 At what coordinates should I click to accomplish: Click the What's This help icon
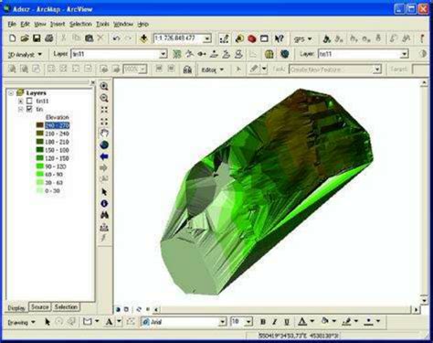(279, 38)
